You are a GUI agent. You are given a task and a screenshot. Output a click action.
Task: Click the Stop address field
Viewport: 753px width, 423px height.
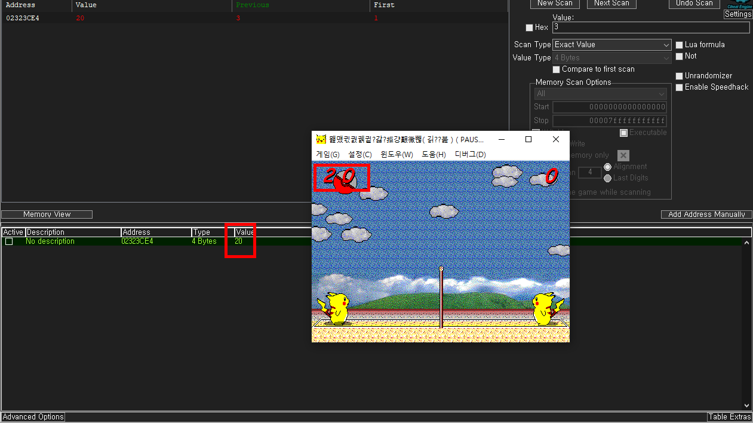click(610, 121)
